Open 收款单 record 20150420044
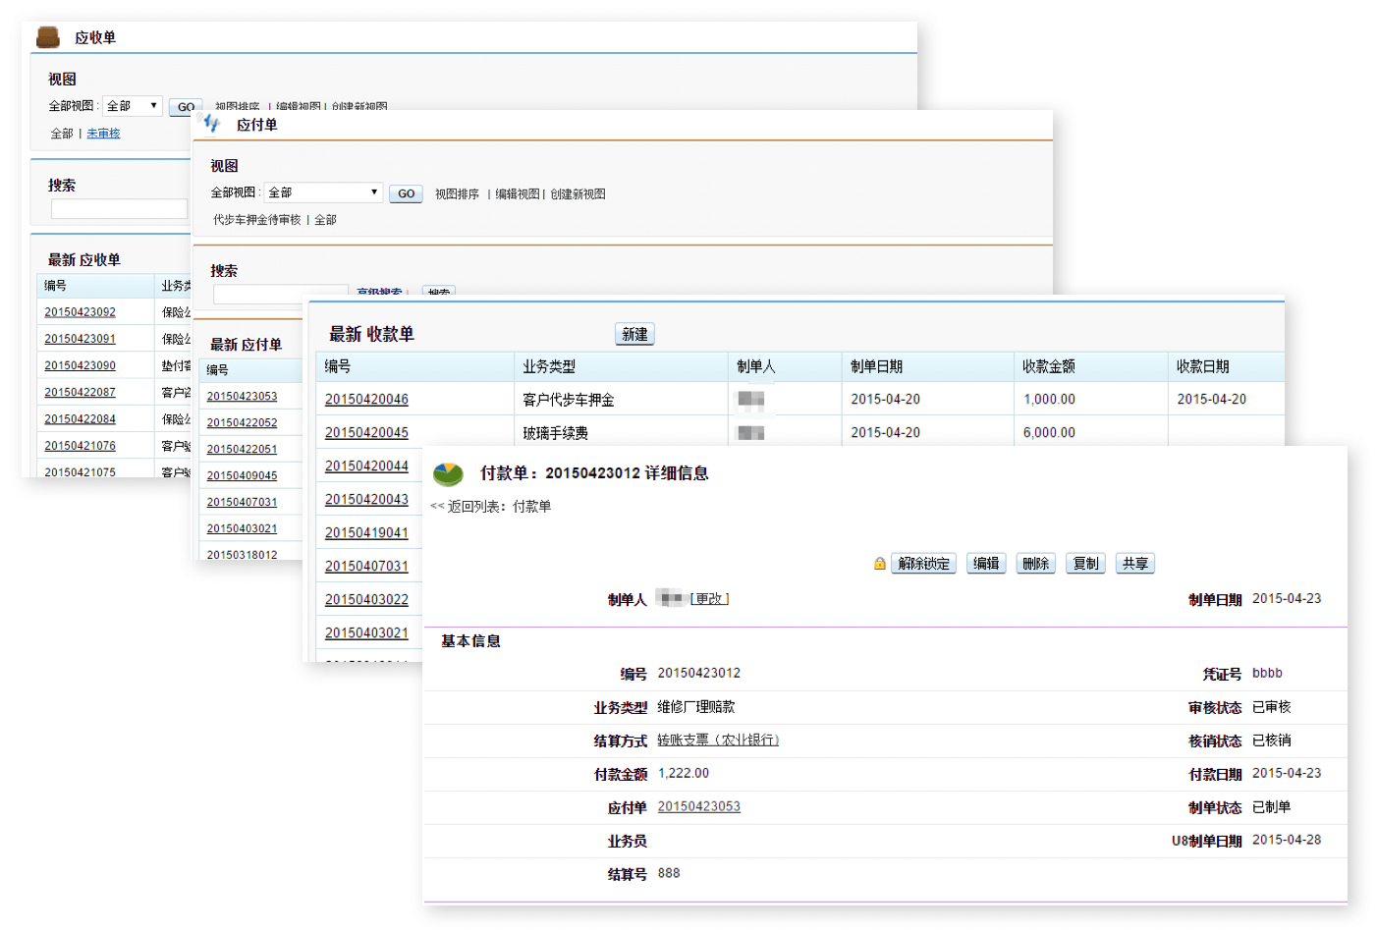Viewport: 1377px width, 933px height. point(366,466)
